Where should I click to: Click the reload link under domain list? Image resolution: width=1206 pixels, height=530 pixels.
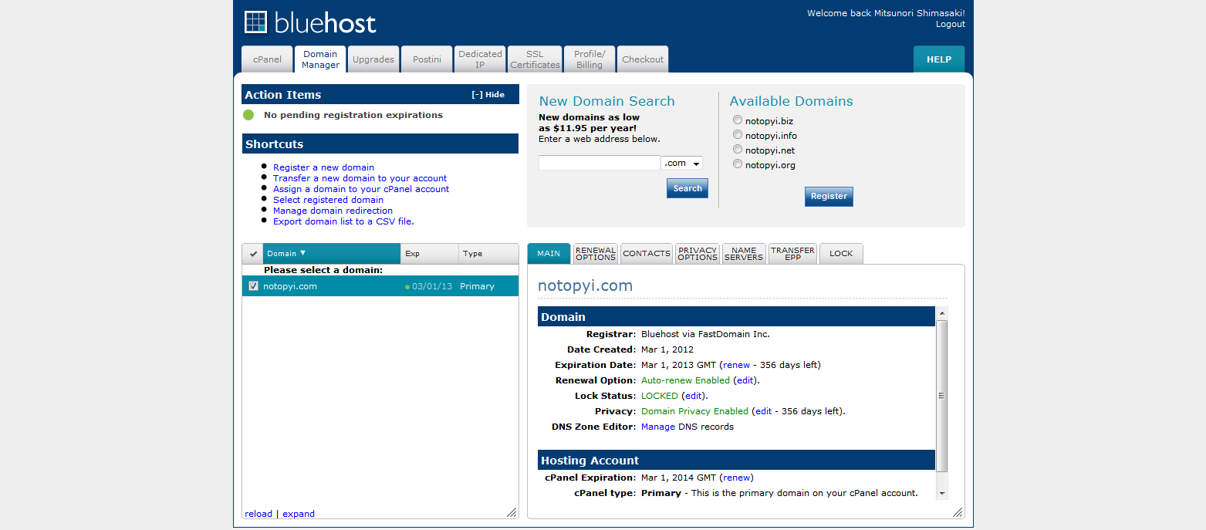258,514
